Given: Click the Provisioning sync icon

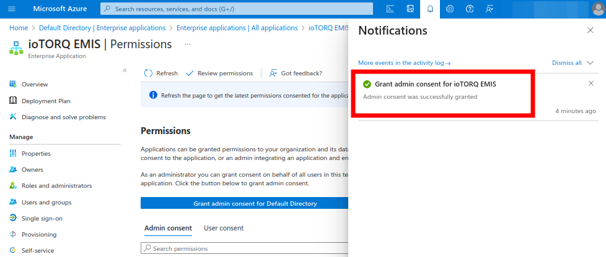Looking at the screenshot, I should pyautogui.click(x=13, y=234).
